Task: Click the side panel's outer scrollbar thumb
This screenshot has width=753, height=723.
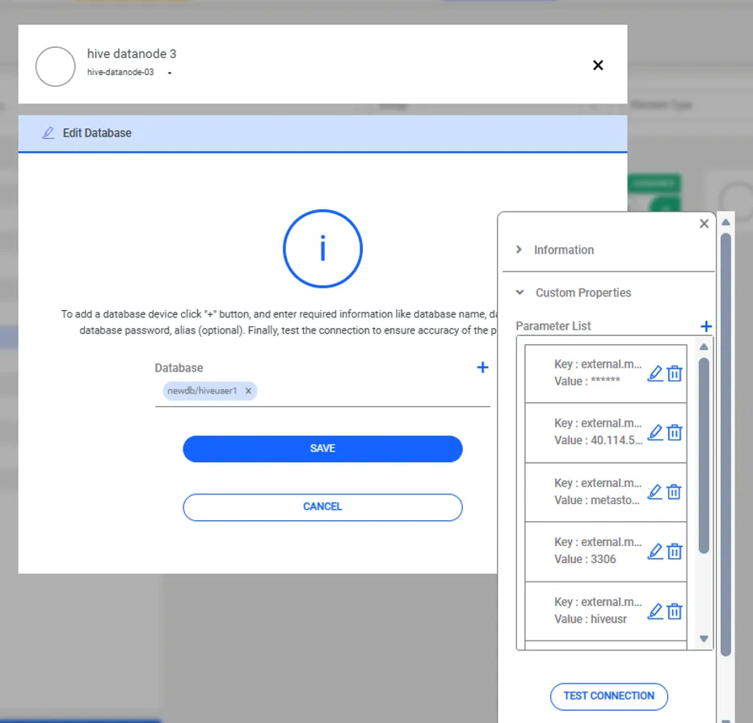Action: coord(726,444)
